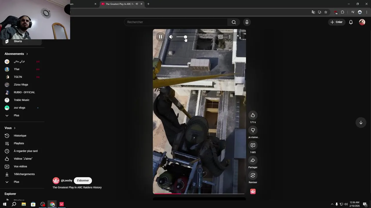Subscribe with the S'abonner button
The image size is (371, 208).
[x=83, y=181]
